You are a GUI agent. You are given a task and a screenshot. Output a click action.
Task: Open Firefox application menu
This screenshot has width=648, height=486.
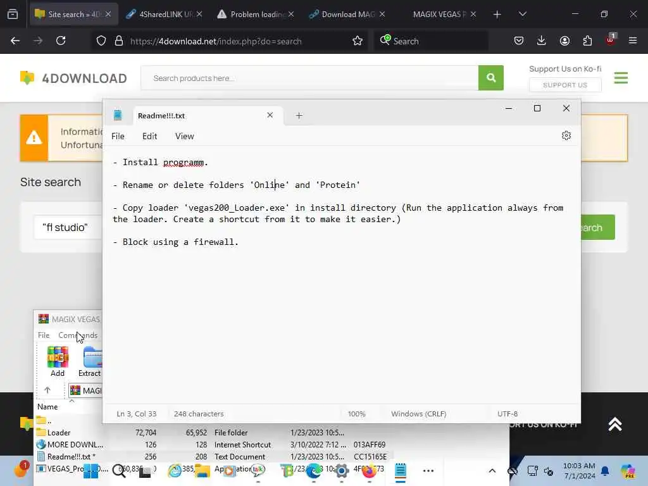coord(633,40)
